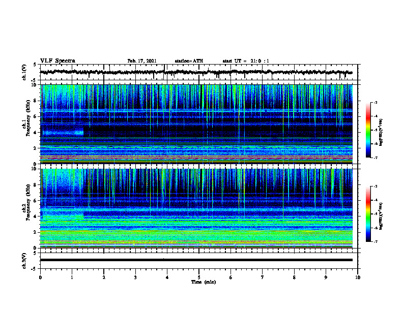Click the bright 4 kHz emission patch in ch.1
The image size is (403, 311).
click(63, 133)
